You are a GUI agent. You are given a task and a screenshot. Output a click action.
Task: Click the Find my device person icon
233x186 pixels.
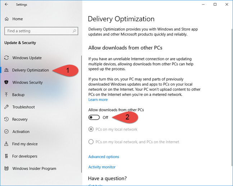(6, 144)
